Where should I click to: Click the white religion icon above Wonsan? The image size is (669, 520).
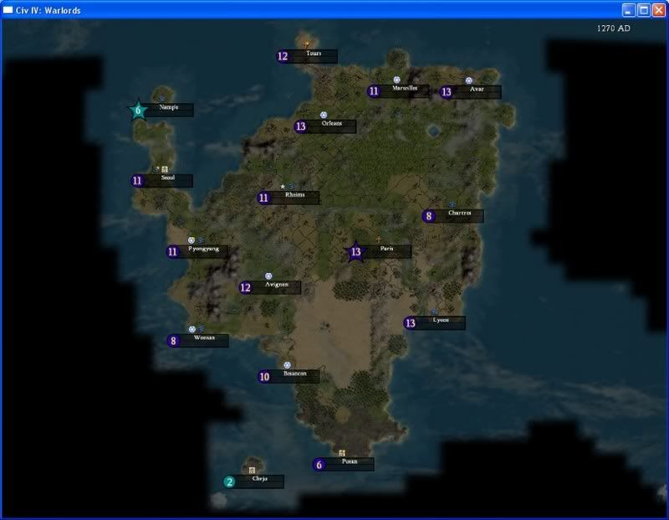click(192, 329)
